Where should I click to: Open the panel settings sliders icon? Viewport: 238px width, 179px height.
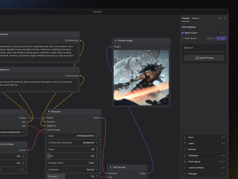220,18
